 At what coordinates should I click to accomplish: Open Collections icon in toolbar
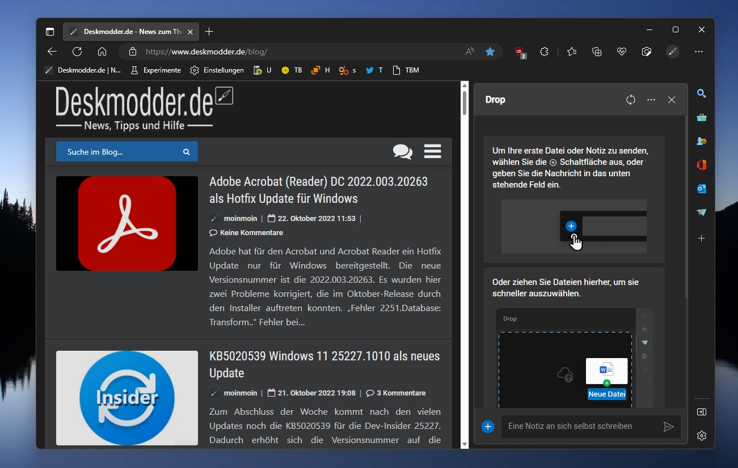click(x=597, y=52)
